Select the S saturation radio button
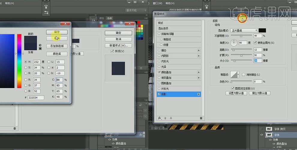The height and width of the screenshot is (150, 297). click(x=26, y=67)
